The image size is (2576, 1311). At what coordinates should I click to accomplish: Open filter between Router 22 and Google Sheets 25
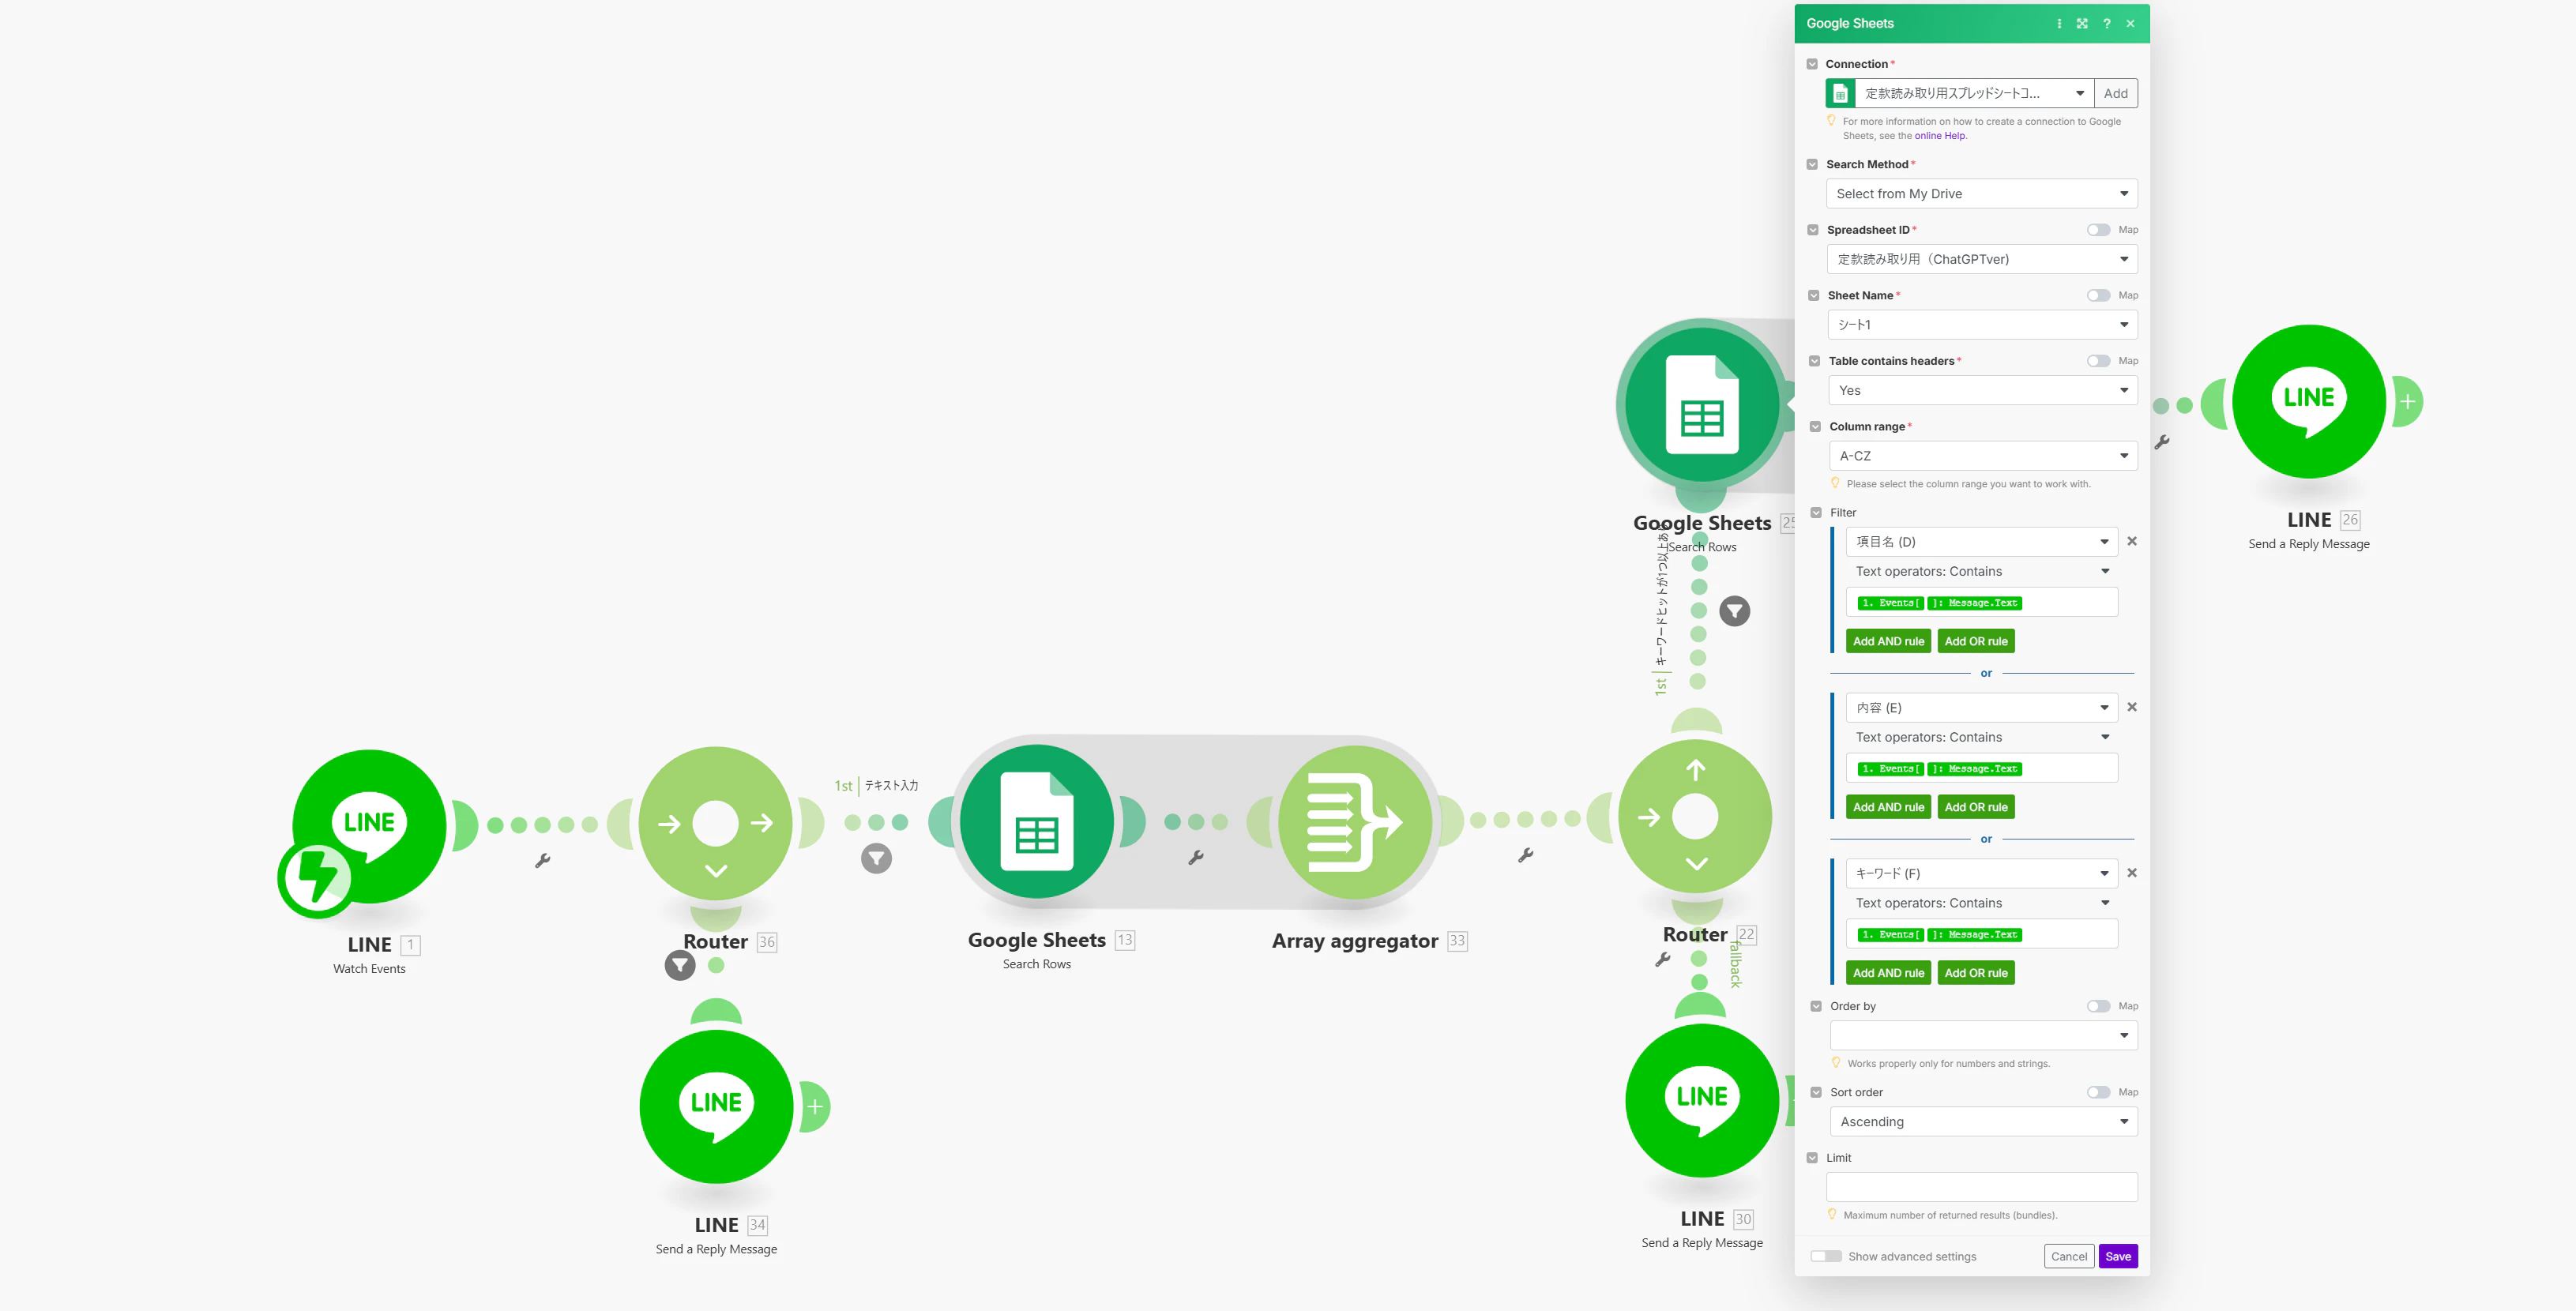pos(1735,611)
